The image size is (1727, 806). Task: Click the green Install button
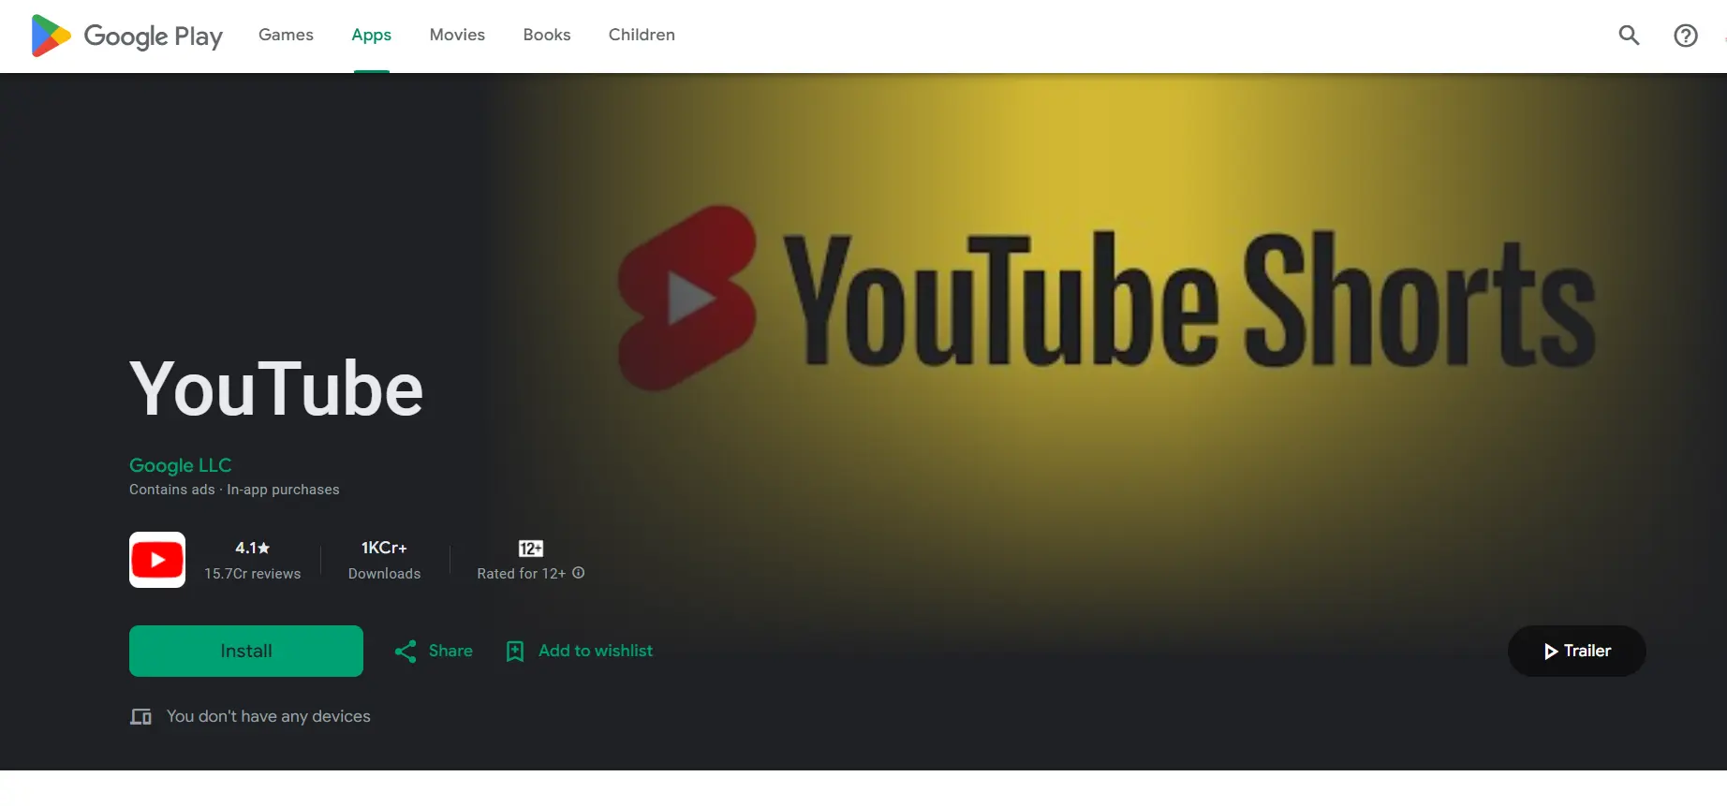246,651
